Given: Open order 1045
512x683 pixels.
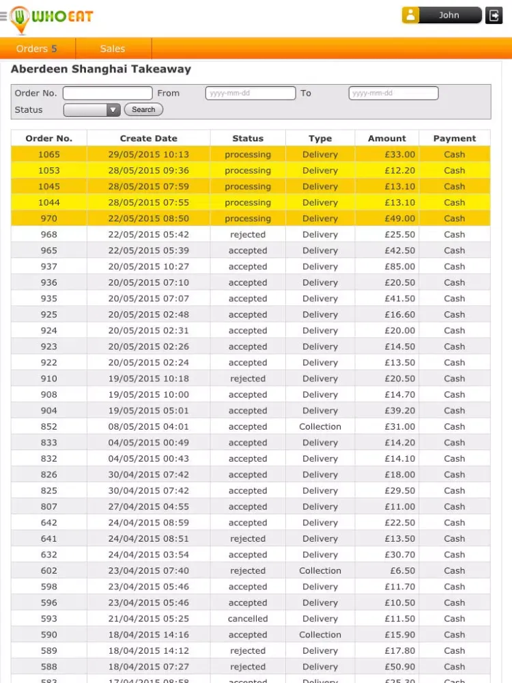Looking at the screenshot, I should tap(251, 187).
